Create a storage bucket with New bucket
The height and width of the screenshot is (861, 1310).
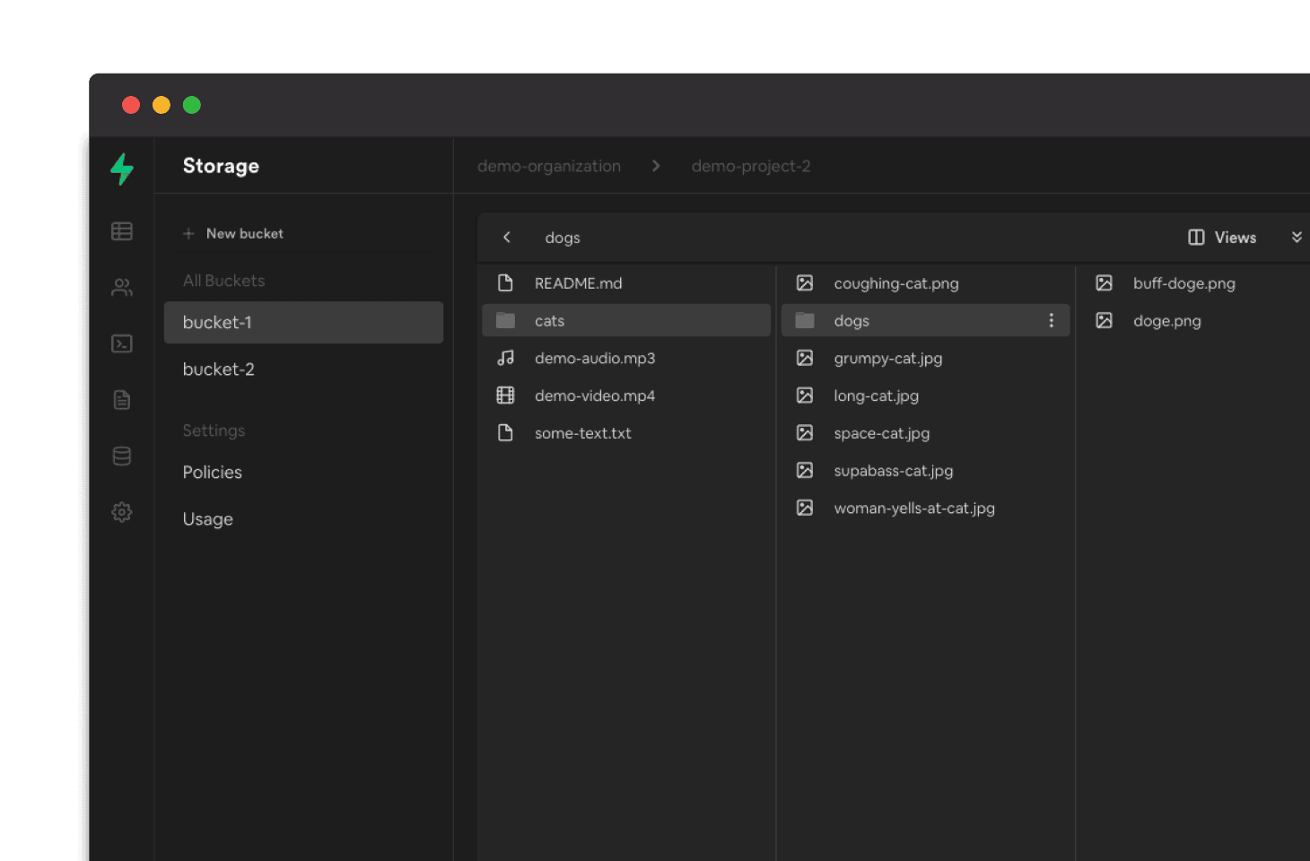click(232, 233)
